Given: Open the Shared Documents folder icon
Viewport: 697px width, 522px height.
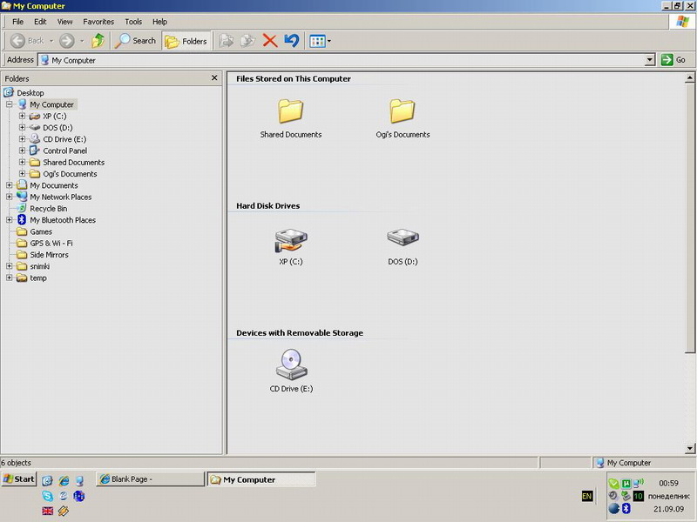Looking at the screenshot, I should (x=290, y=111).
